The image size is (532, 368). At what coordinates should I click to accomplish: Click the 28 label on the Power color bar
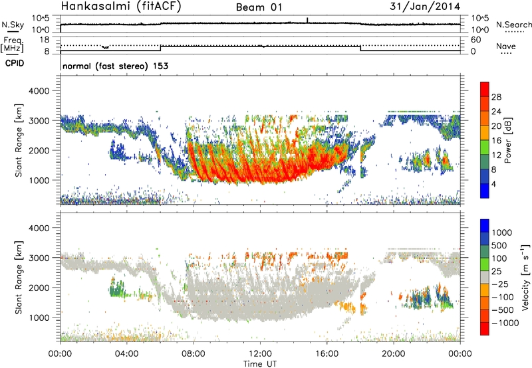pos(496,97)
